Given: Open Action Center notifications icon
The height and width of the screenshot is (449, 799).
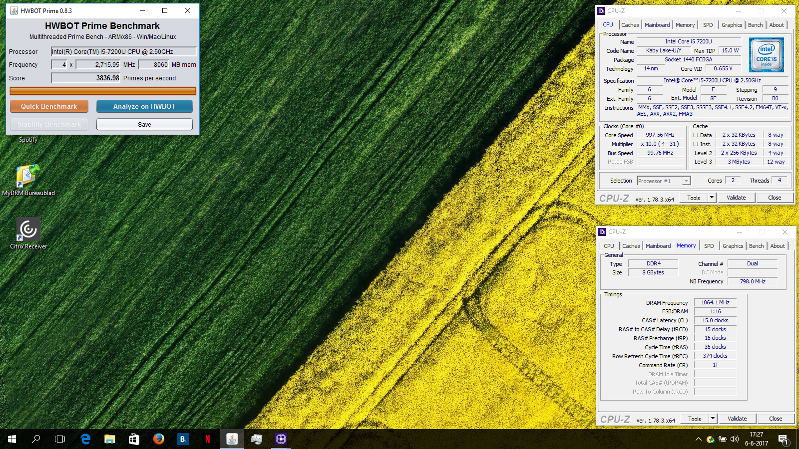Looking at the screenshot, I should [783, 439].
